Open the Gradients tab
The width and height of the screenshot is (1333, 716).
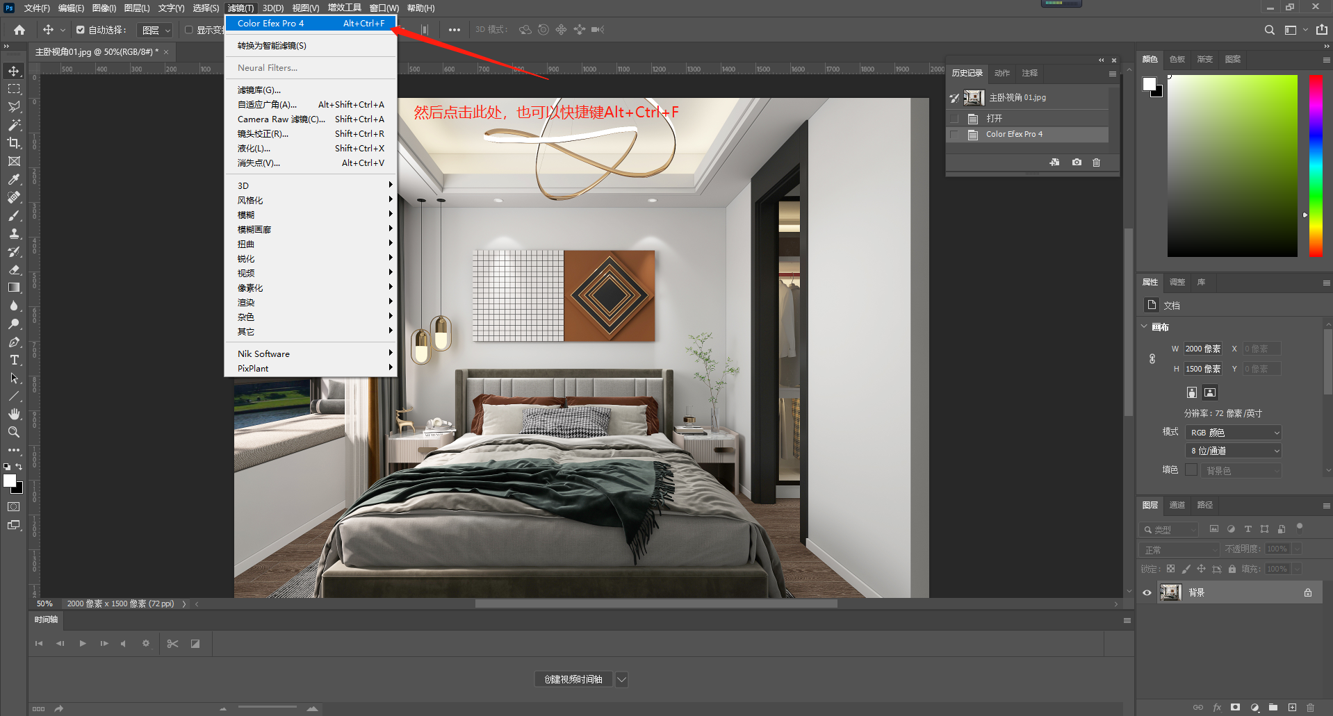(x=1205, y=59)
